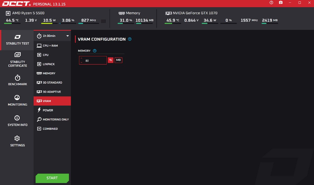Open the System Info section
Screen dimensions: 314x185
[x=17, y=121]
